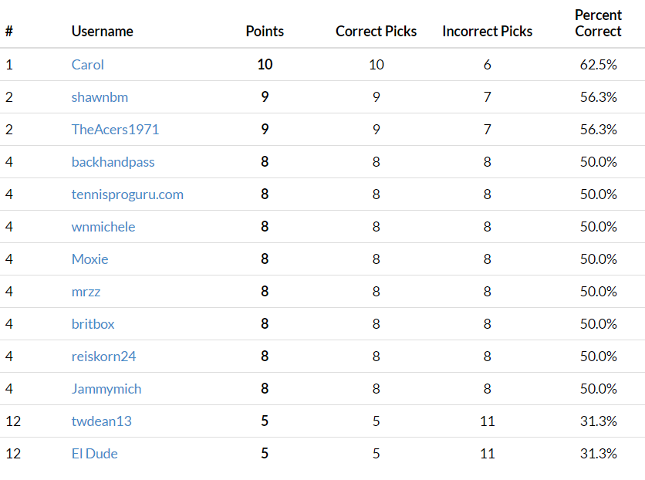Click the Incorrect Picks column header
The height and width of the screenshot is (480, 645).
pyautogui.click(x=488, y=32)
